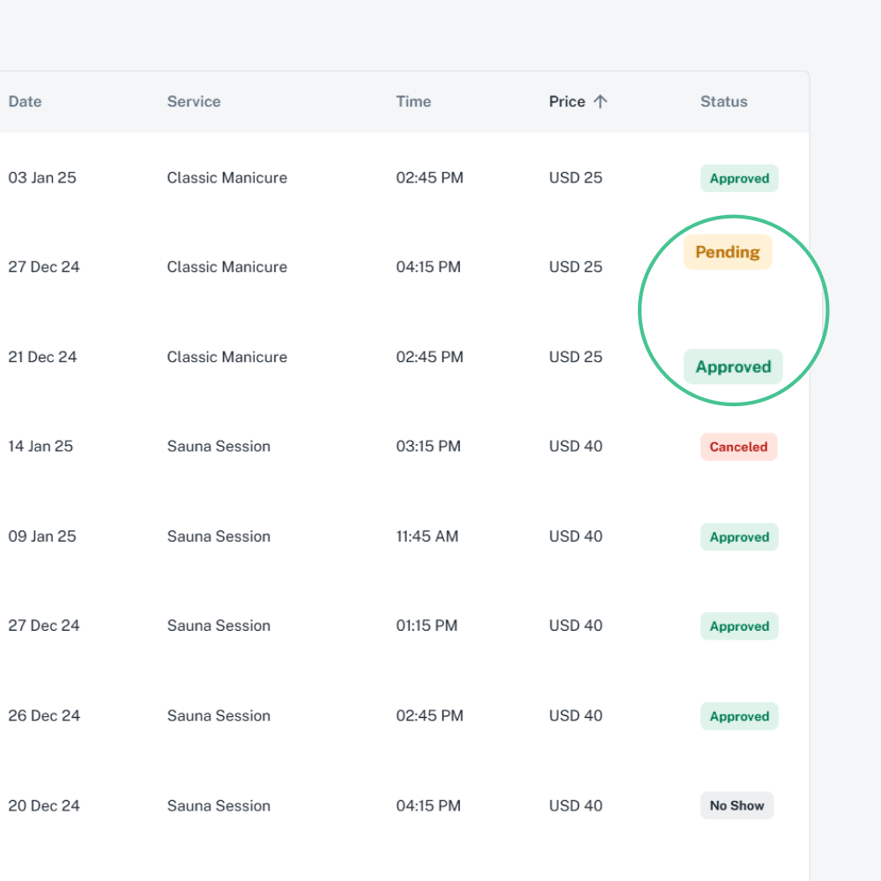881x881 pixels.
Task: Click the Pending status badge
Action: click(728, 252)
